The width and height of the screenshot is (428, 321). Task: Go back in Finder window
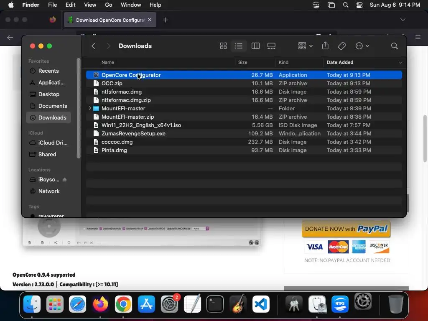pos(93,46)
